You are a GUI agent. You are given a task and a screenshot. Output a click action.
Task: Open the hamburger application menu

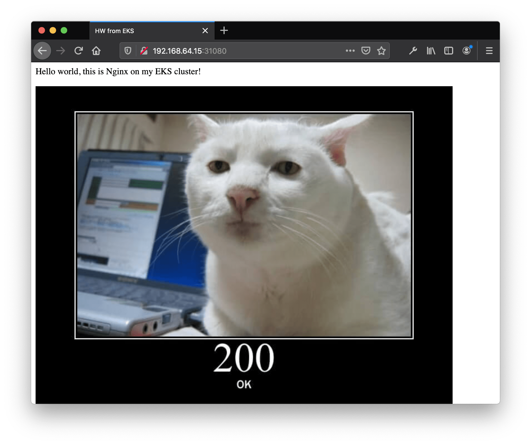[x=489, y=51]
